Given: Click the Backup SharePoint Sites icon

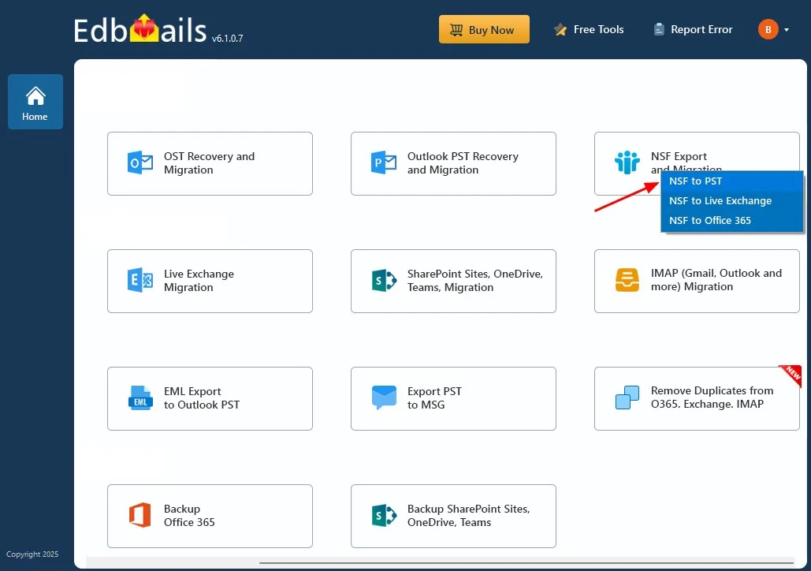Looking at the screenshot, I should click(384, 516).
